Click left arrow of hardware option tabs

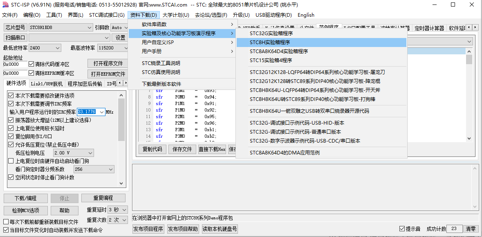tap(120, 83)
